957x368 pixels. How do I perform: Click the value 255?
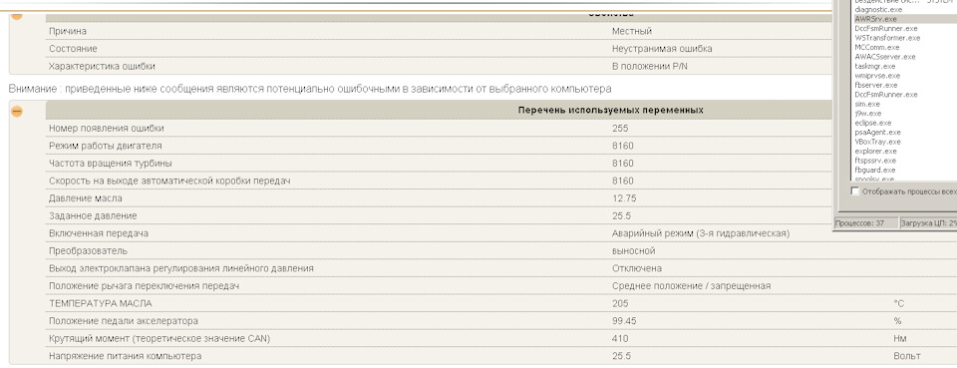coord(620,129)
